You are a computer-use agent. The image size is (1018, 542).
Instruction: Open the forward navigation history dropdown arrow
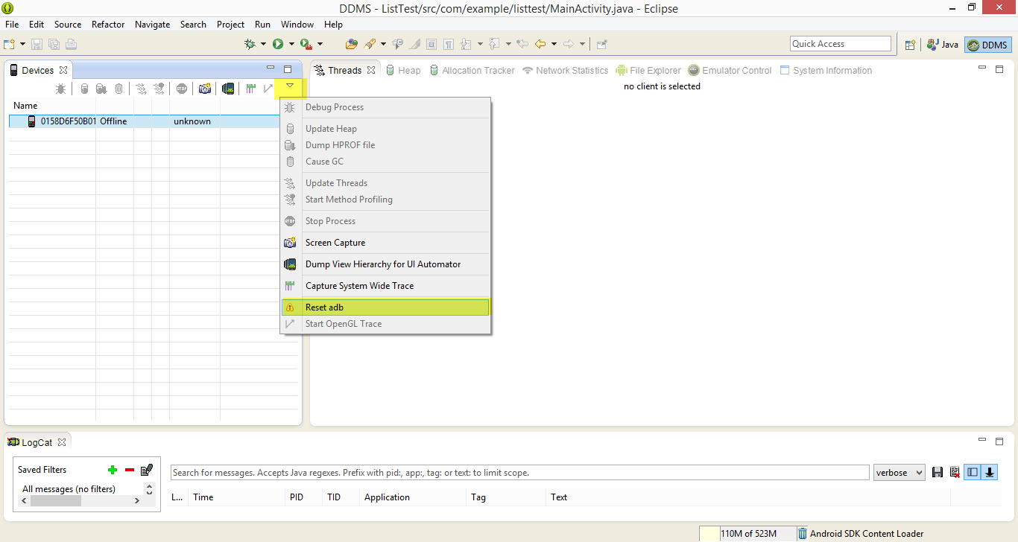coord(582,44)
